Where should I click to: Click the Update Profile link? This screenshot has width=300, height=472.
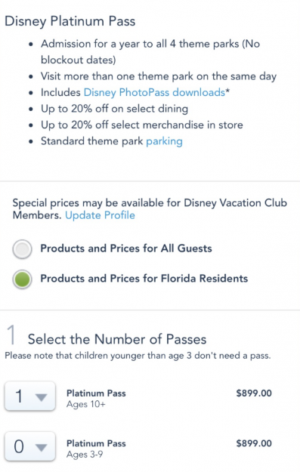point(100,215)
